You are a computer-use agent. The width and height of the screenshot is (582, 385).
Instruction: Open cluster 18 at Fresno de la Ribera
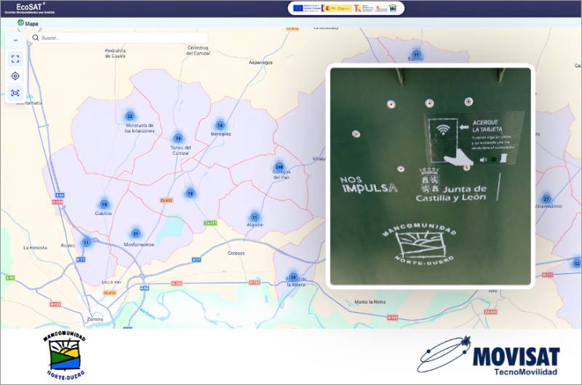293,277
